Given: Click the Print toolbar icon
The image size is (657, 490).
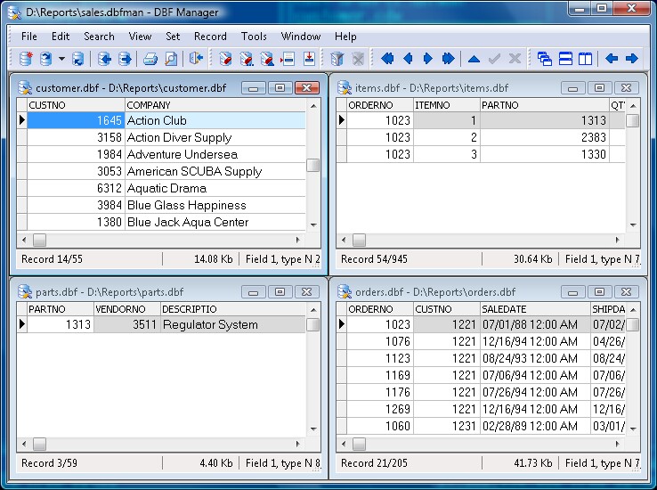Looking at the screenshot, I should click(x=150, y=59).
